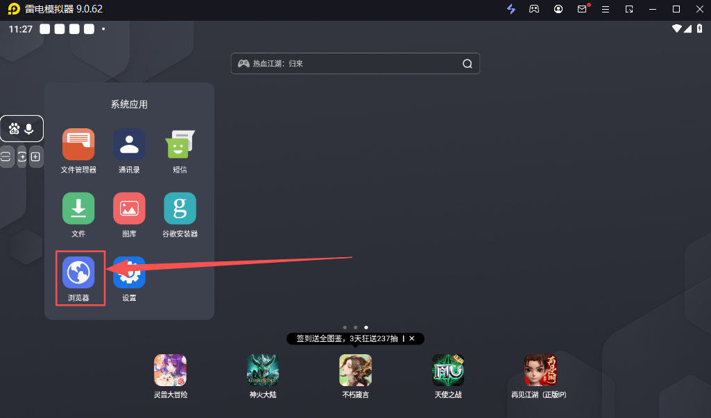Click the 热血江湖 search input field
Screen dimensions: 711x418
(x=347, y=64)
